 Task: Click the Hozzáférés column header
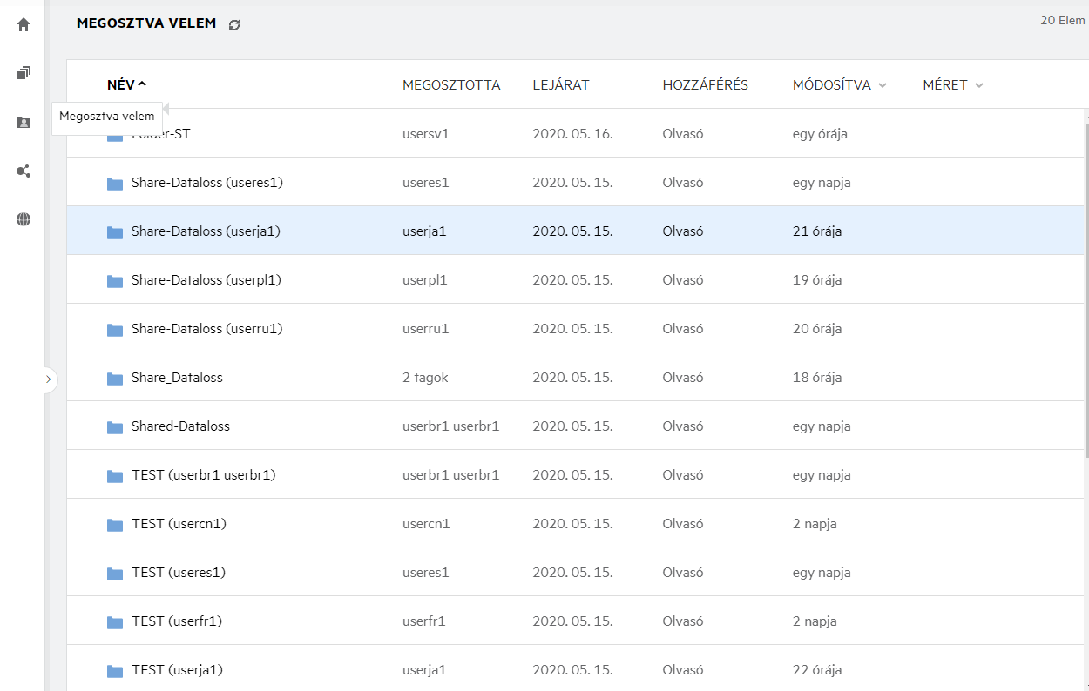click(705, 85)
